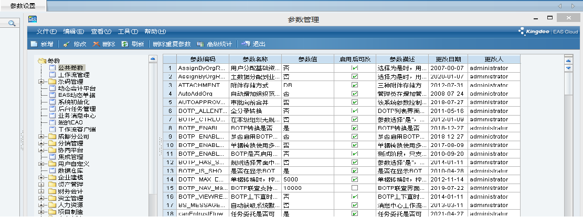Click the right tab-navigation arrow at top right
This screenshot has width=583, height=217.
click(x=573, y=6)
